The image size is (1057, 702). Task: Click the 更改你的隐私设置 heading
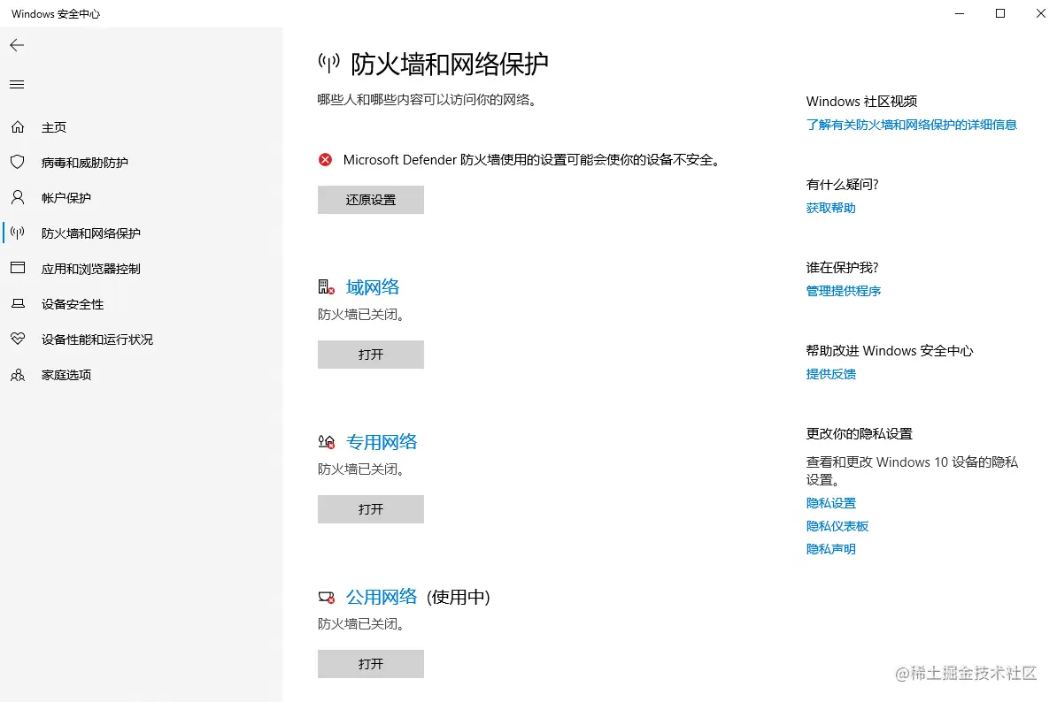tap(859, 433)
